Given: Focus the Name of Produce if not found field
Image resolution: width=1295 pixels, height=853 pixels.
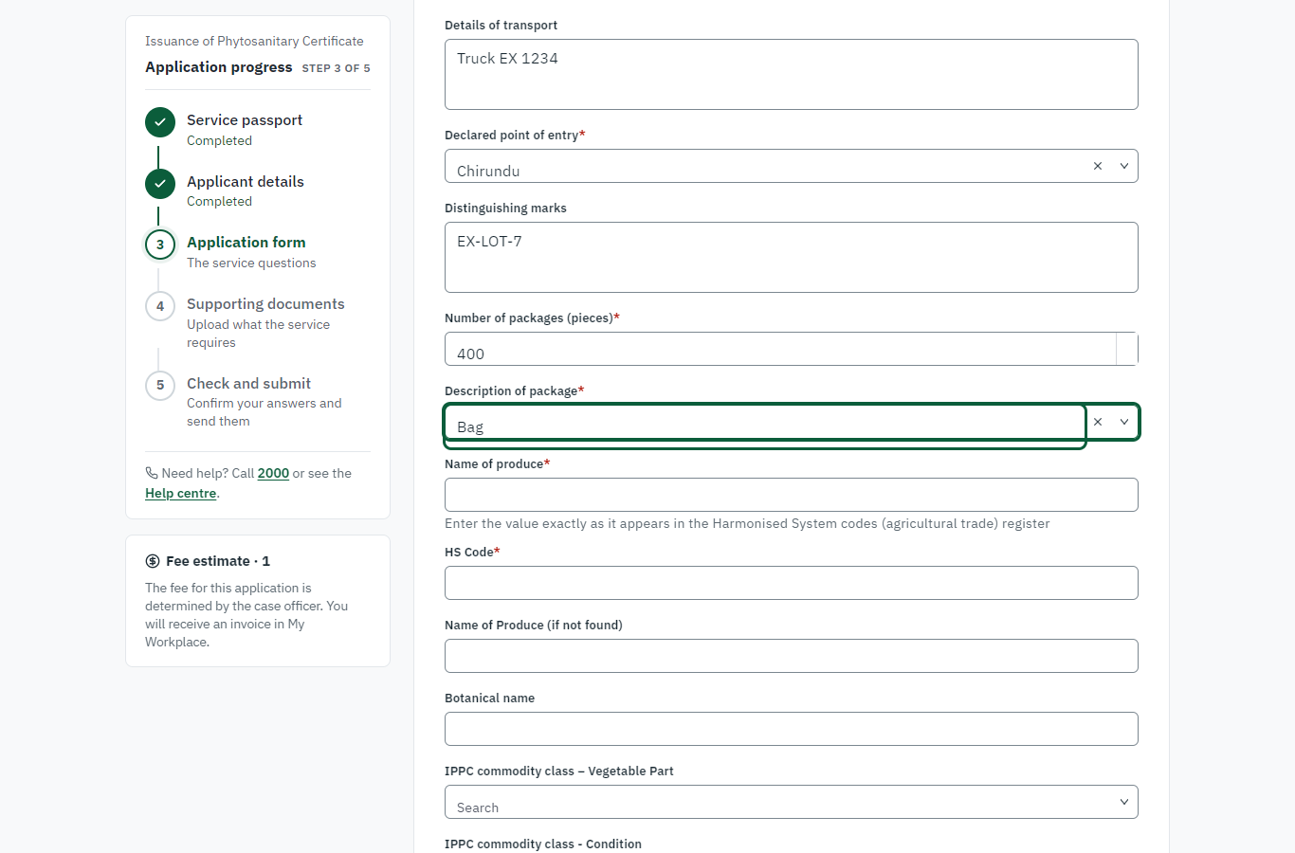Looking at the screenshot, I should pos(792,656).
